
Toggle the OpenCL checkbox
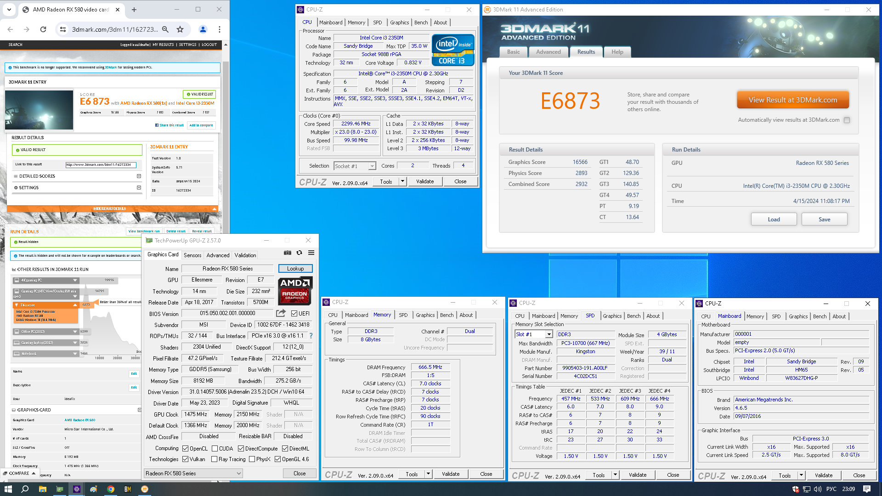[x=185, y=449]
